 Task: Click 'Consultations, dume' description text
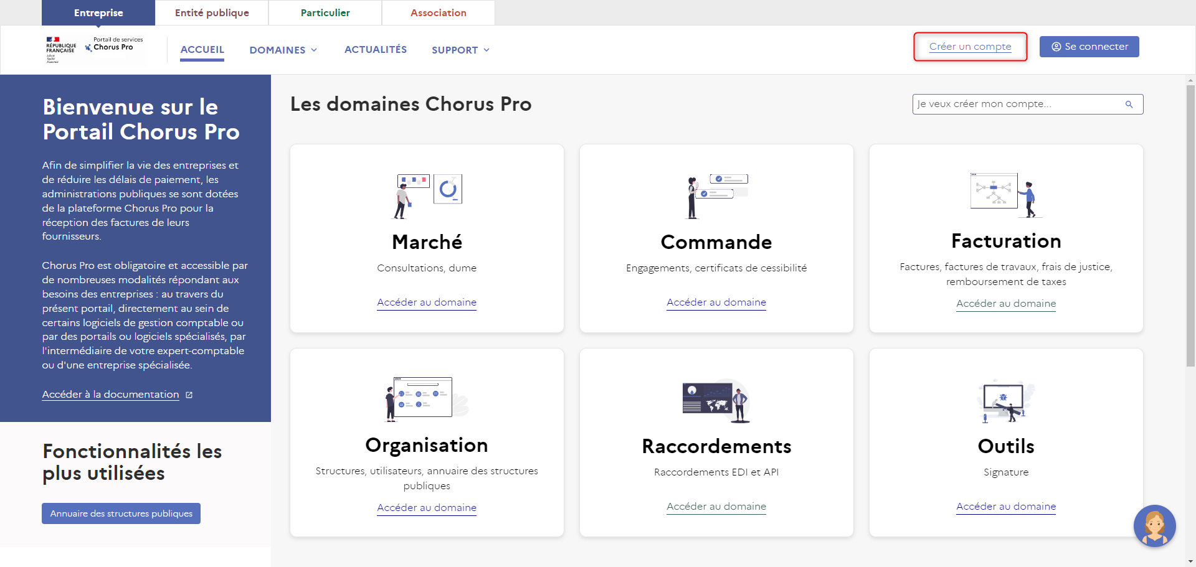(427, 268)
